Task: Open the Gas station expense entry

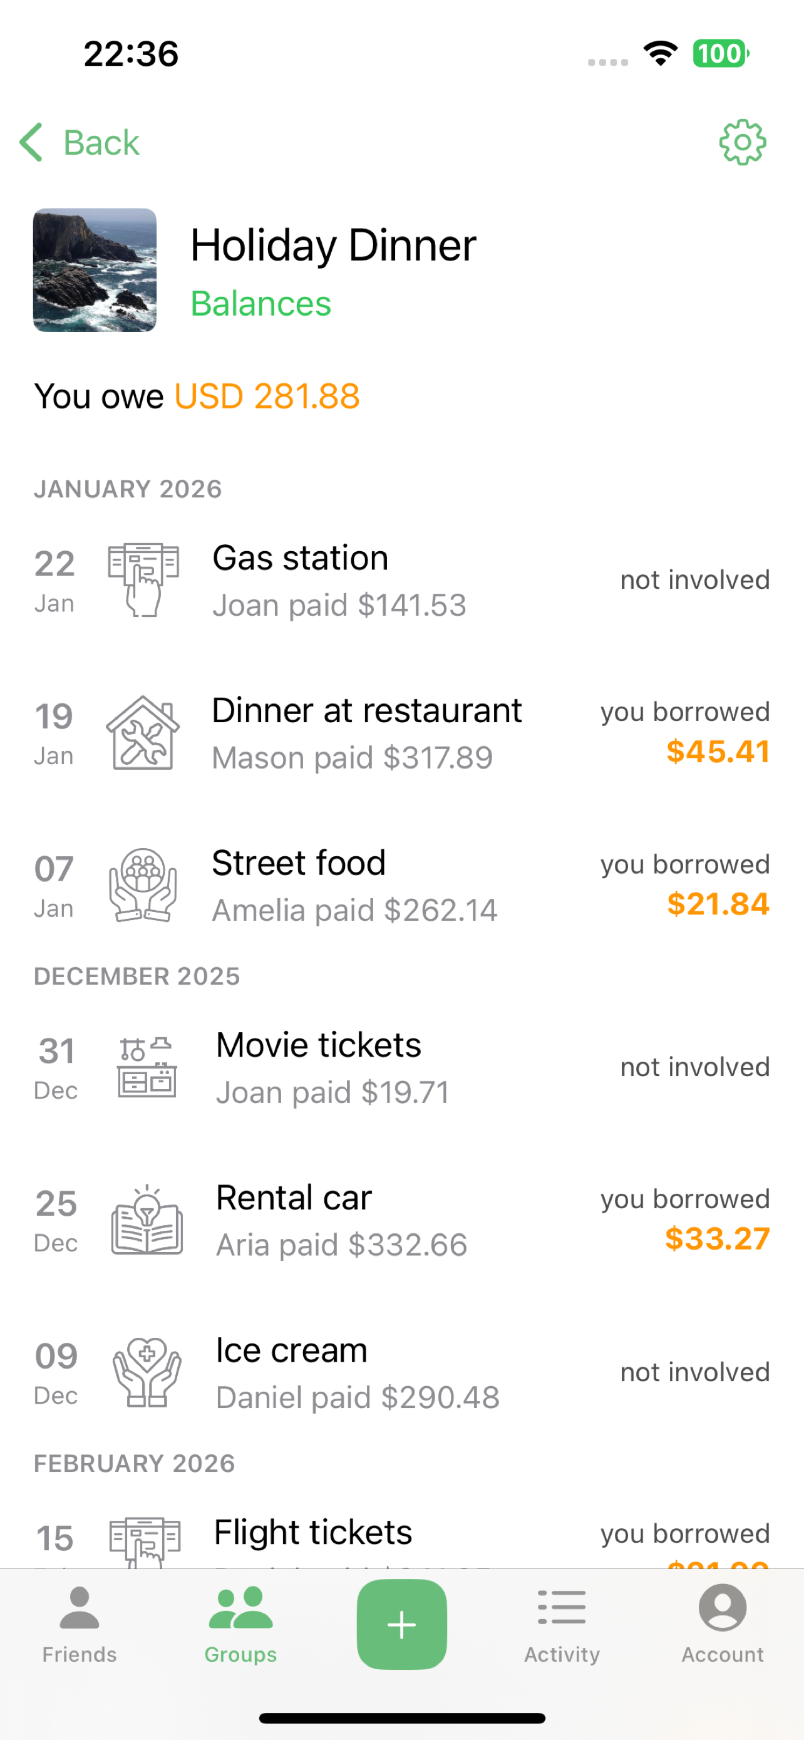Action: (401, 580)
